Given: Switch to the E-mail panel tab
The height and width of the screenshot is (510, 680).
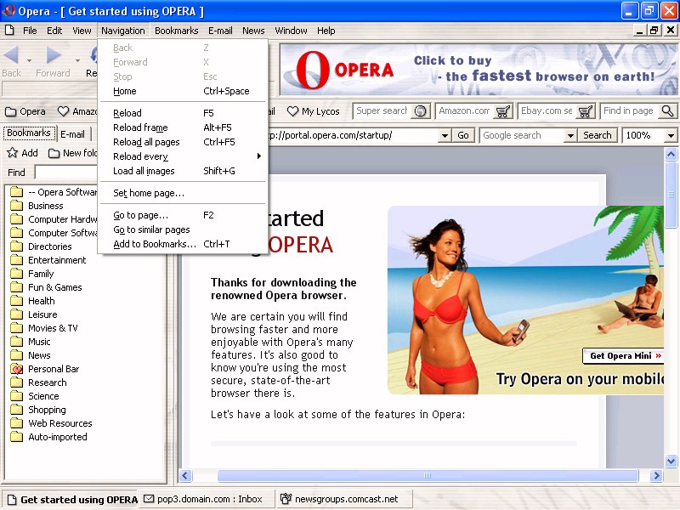Looking at the screenshot, I should 72,133.
